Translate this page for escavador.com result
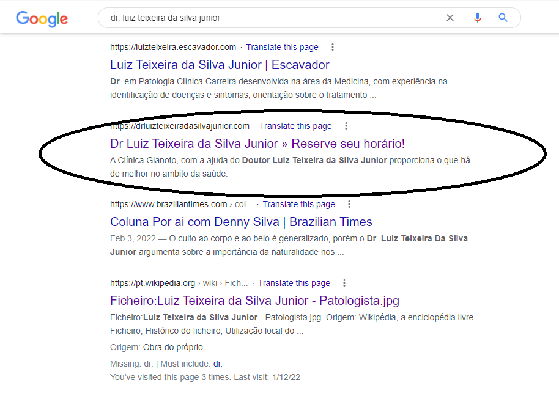The image size is (559, 399). pos(282,47)
